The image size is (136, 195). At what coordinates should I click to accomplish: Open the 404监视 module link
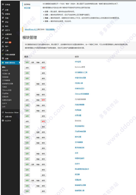tap(78, 62)
